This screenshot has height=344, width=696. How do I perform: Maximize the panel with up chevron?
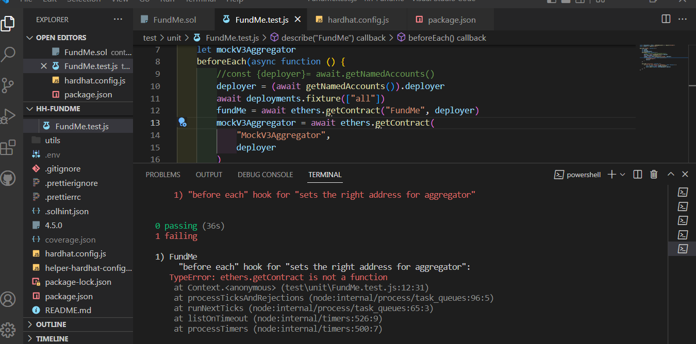point(671,174)
